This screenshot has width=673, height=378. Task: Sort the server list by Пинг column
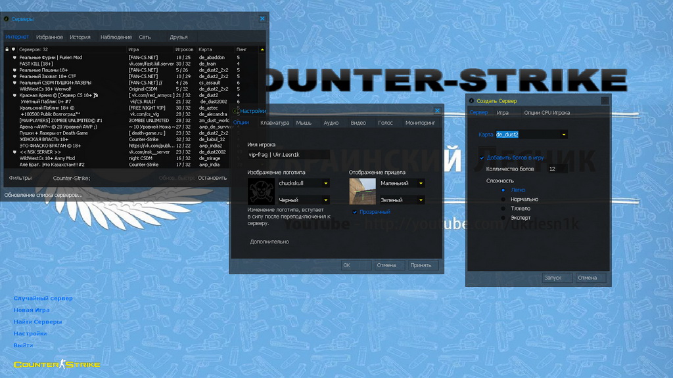[x=241, y=49]
